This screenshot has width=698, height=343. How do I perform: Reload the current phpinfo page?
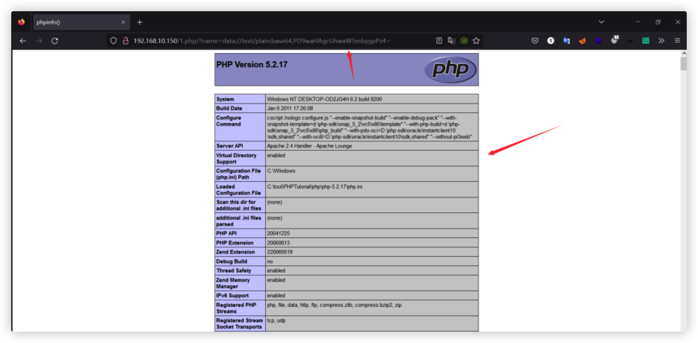(x=55, y=41)
